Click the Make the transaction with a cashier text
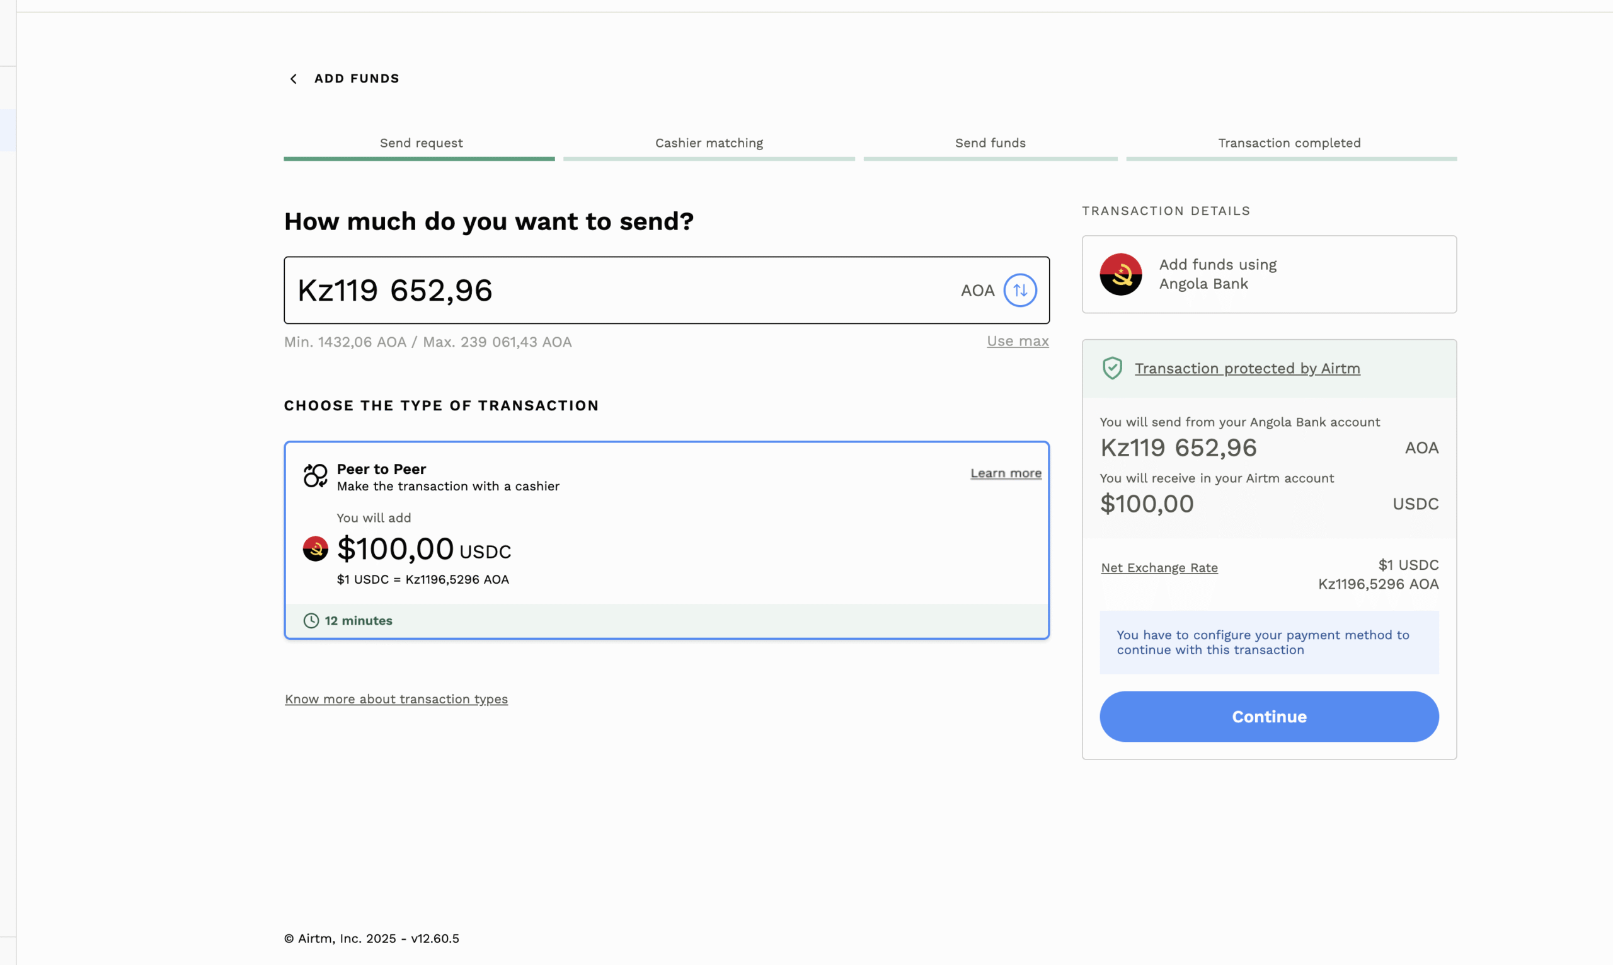 point(448,487)
